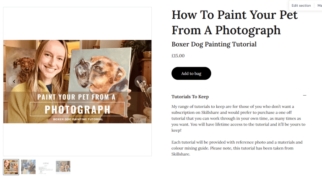Viewport: 322px width, 183px height.
Task: Click the paragraph starting 'My range of tutorials'
Action: (238, 118)
